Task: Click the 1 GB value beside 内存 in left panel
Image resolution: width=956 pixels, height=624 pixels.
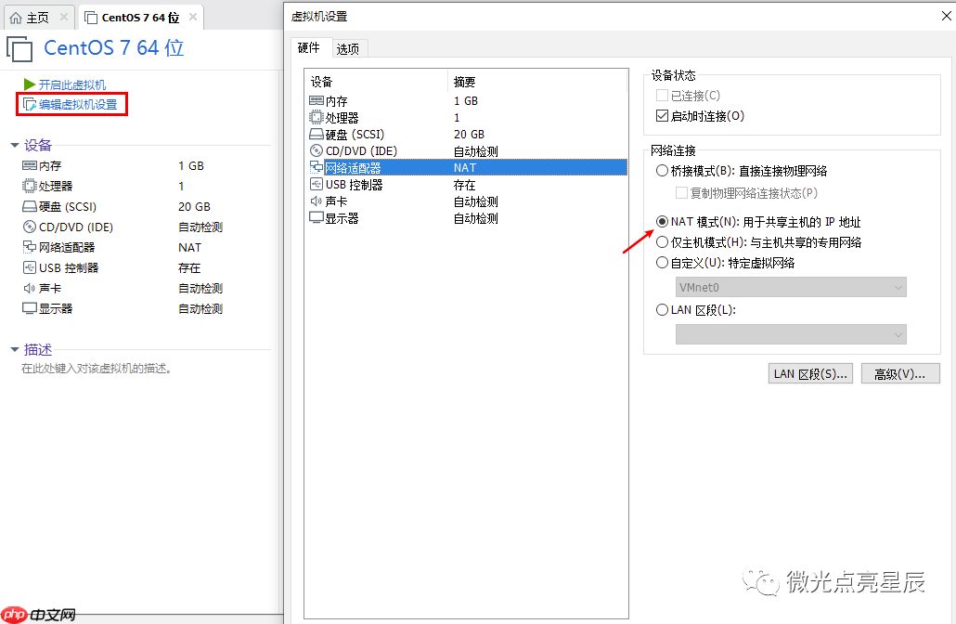Action: click(x=191, y=165)
